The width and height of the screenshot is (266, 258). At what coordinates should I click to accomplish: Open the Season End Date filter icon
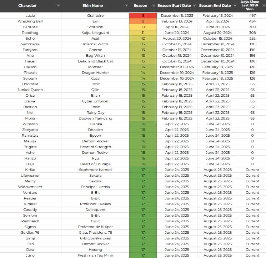[x=235, y=6]
